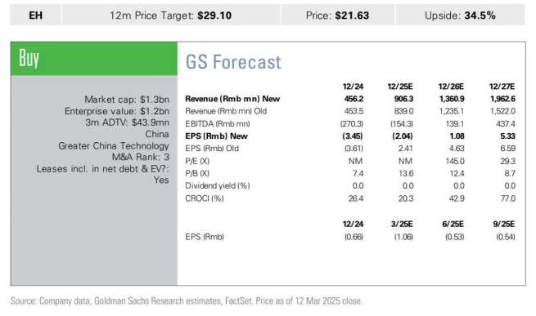Screen dimensions: 536x316
Task: Click the Price $21.63 header cell
Action: tap(338, 16)
